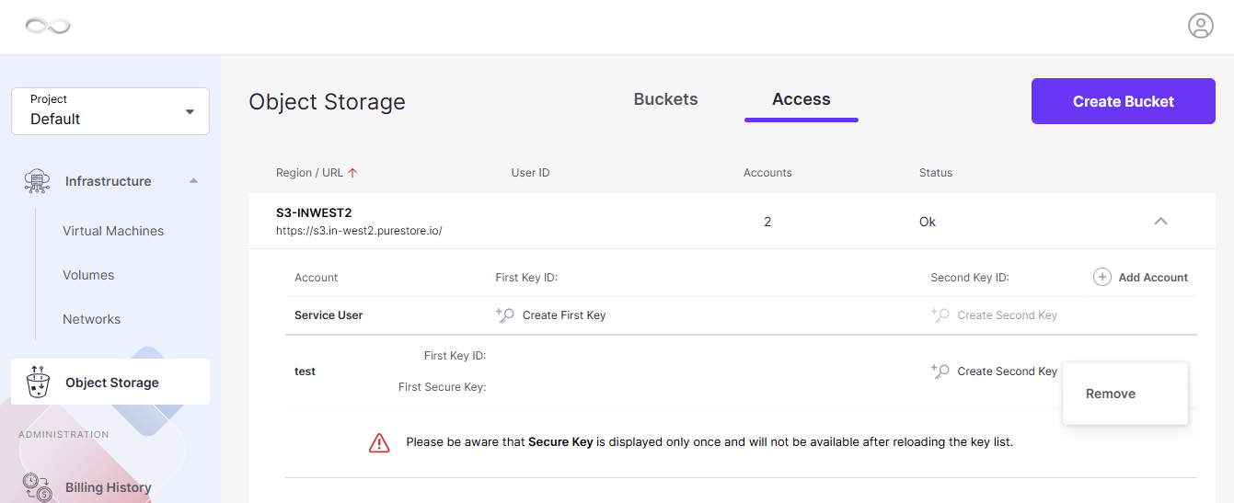Click the ADMINISTRATION section label
The image size is (1234, 503).
click(63, 434)
